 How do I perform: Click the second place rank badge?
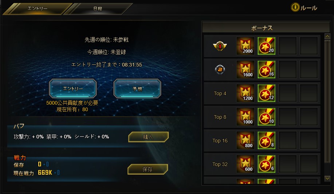point(220,69)
